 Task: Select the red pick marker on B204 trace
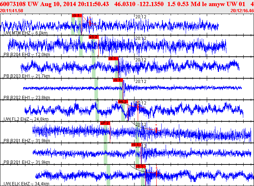[x=93, y=37]
